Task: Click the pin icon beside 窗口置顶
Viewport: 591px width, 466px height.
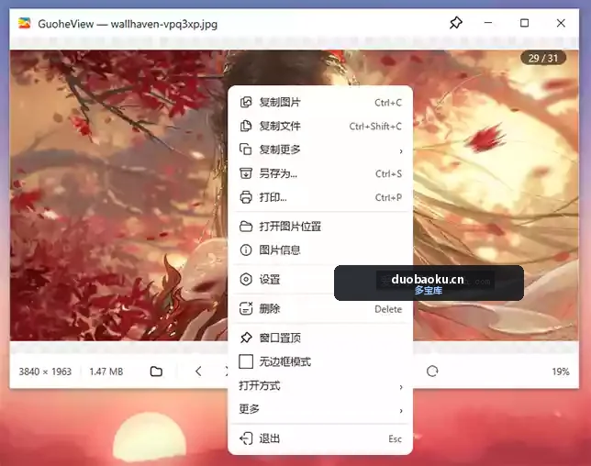Action: coord(246,338)
